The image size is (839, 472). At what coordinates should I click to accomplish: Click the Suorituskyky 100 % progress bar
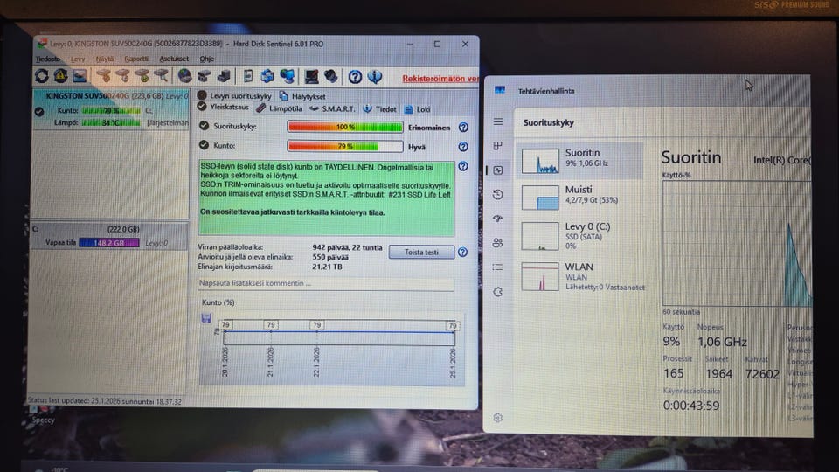[x=345, y=128]
